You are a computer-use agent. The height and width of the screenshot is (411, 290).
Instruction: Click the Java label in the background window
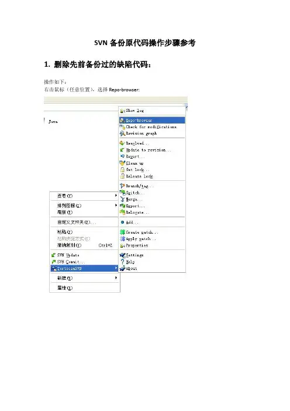[x=53, y=122]
